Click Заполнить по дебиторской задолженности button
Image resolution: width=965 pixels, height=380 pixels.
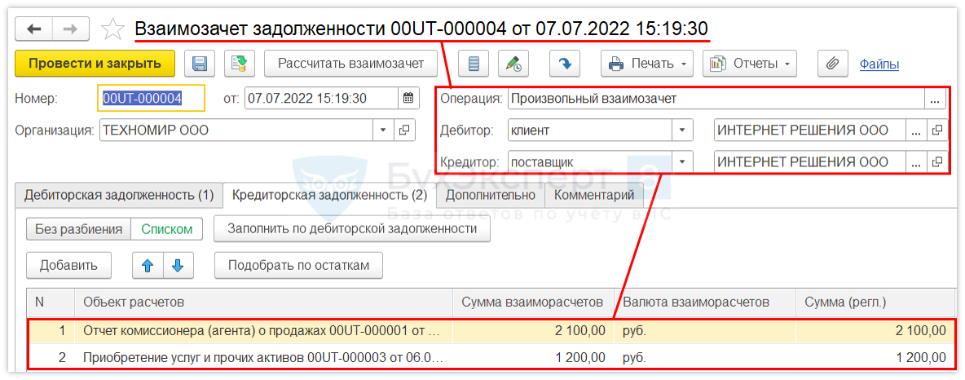pyautogui.click(x=352, y=229)
